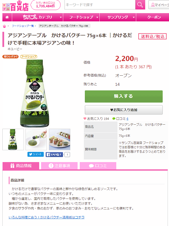Click the green 購入する button
169x226 pixels.
pyautogui.click(x=124, y=96)
